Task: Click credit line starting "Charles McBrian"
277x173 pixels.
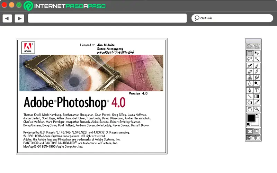Action: coord(82,122)
